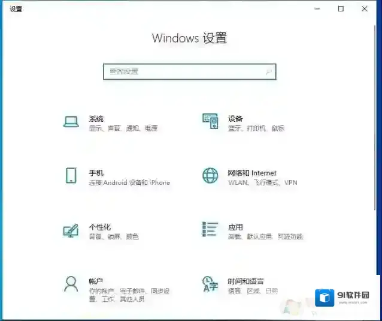
Task: Choose the 个性化 category title
Action: (100, 227)
